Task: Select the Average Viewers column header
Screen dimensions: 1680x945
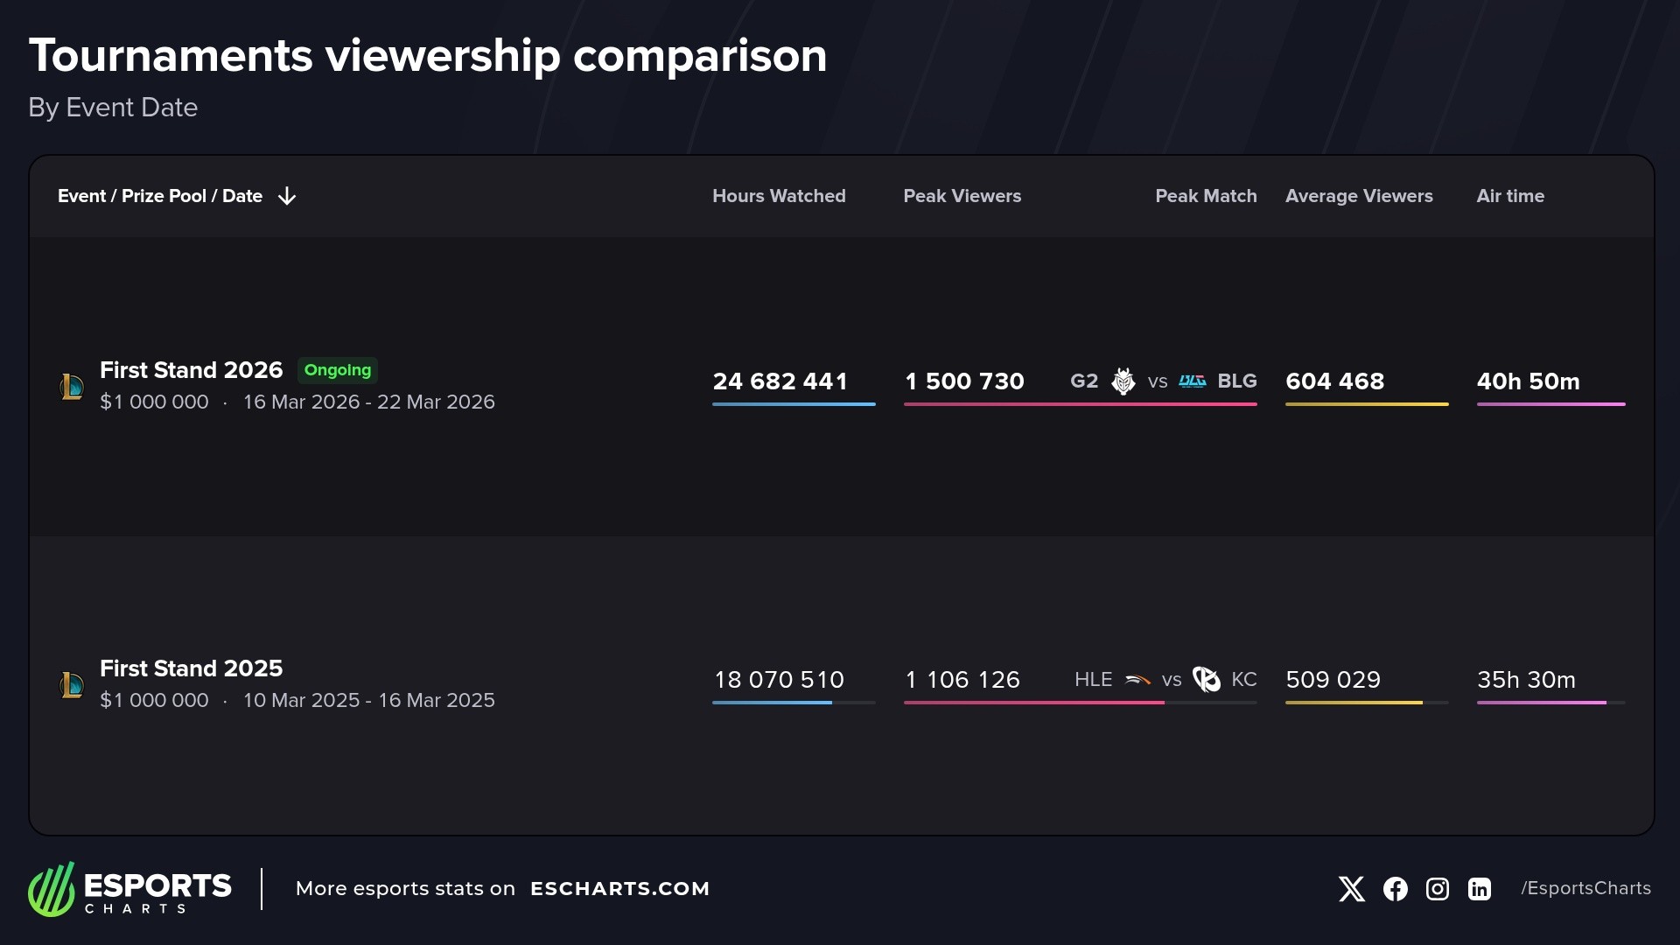Action: [1359, 196]
